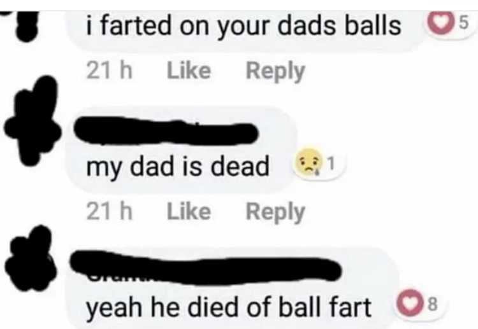The width and height of the screenshot is (478, 329).
Task: Open heart reactions on the farted comment
Action: tap(440, 23)
